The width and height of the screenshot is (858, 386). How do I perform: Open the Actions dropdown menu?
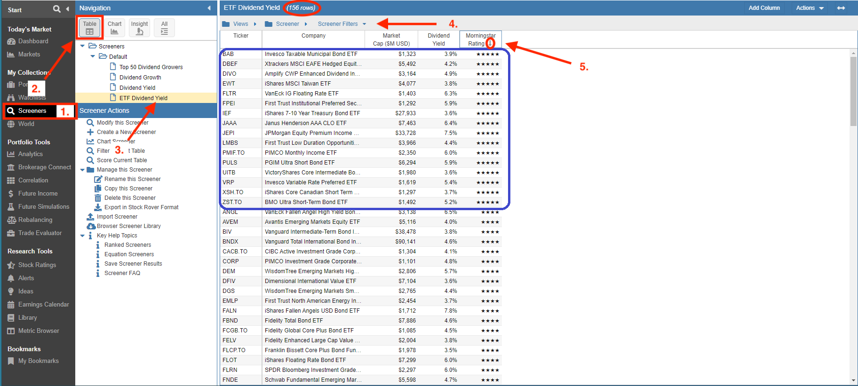pos(810,8)
